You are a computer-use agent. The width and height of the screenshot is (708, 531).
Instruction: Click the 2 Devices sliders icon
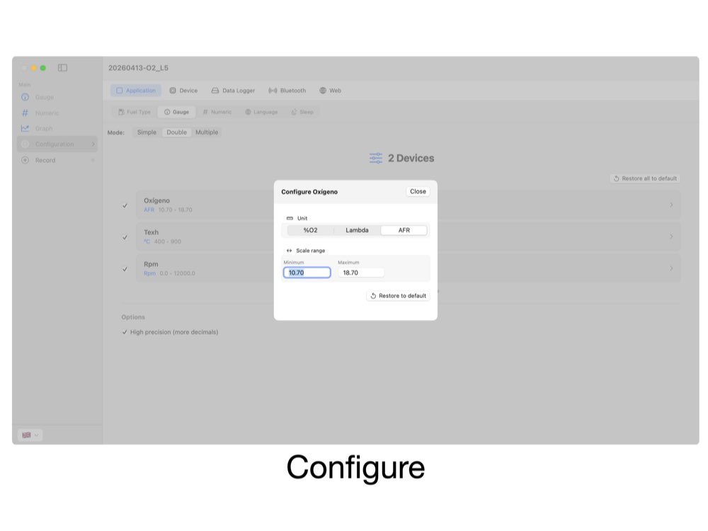coord(376,158)
